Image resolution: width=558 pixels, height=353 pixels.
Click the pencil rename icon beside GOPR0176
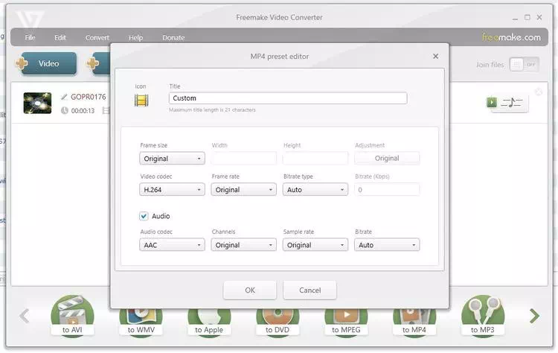pos(64,97)
